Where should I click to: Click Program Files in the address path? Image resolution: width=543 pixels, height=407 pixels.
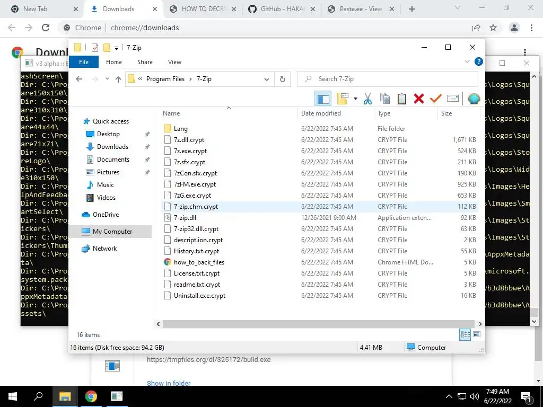(165, 79)
